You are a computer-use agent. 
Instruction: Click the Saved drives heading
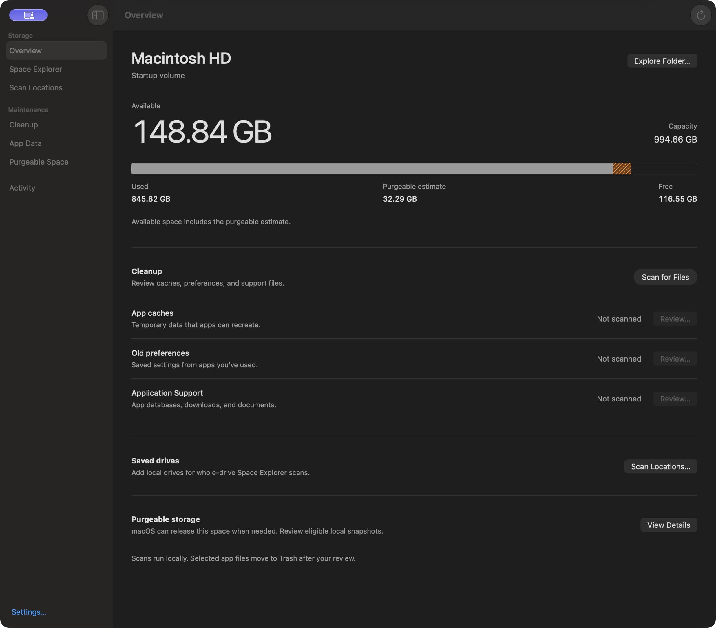[x=155, y=461]
